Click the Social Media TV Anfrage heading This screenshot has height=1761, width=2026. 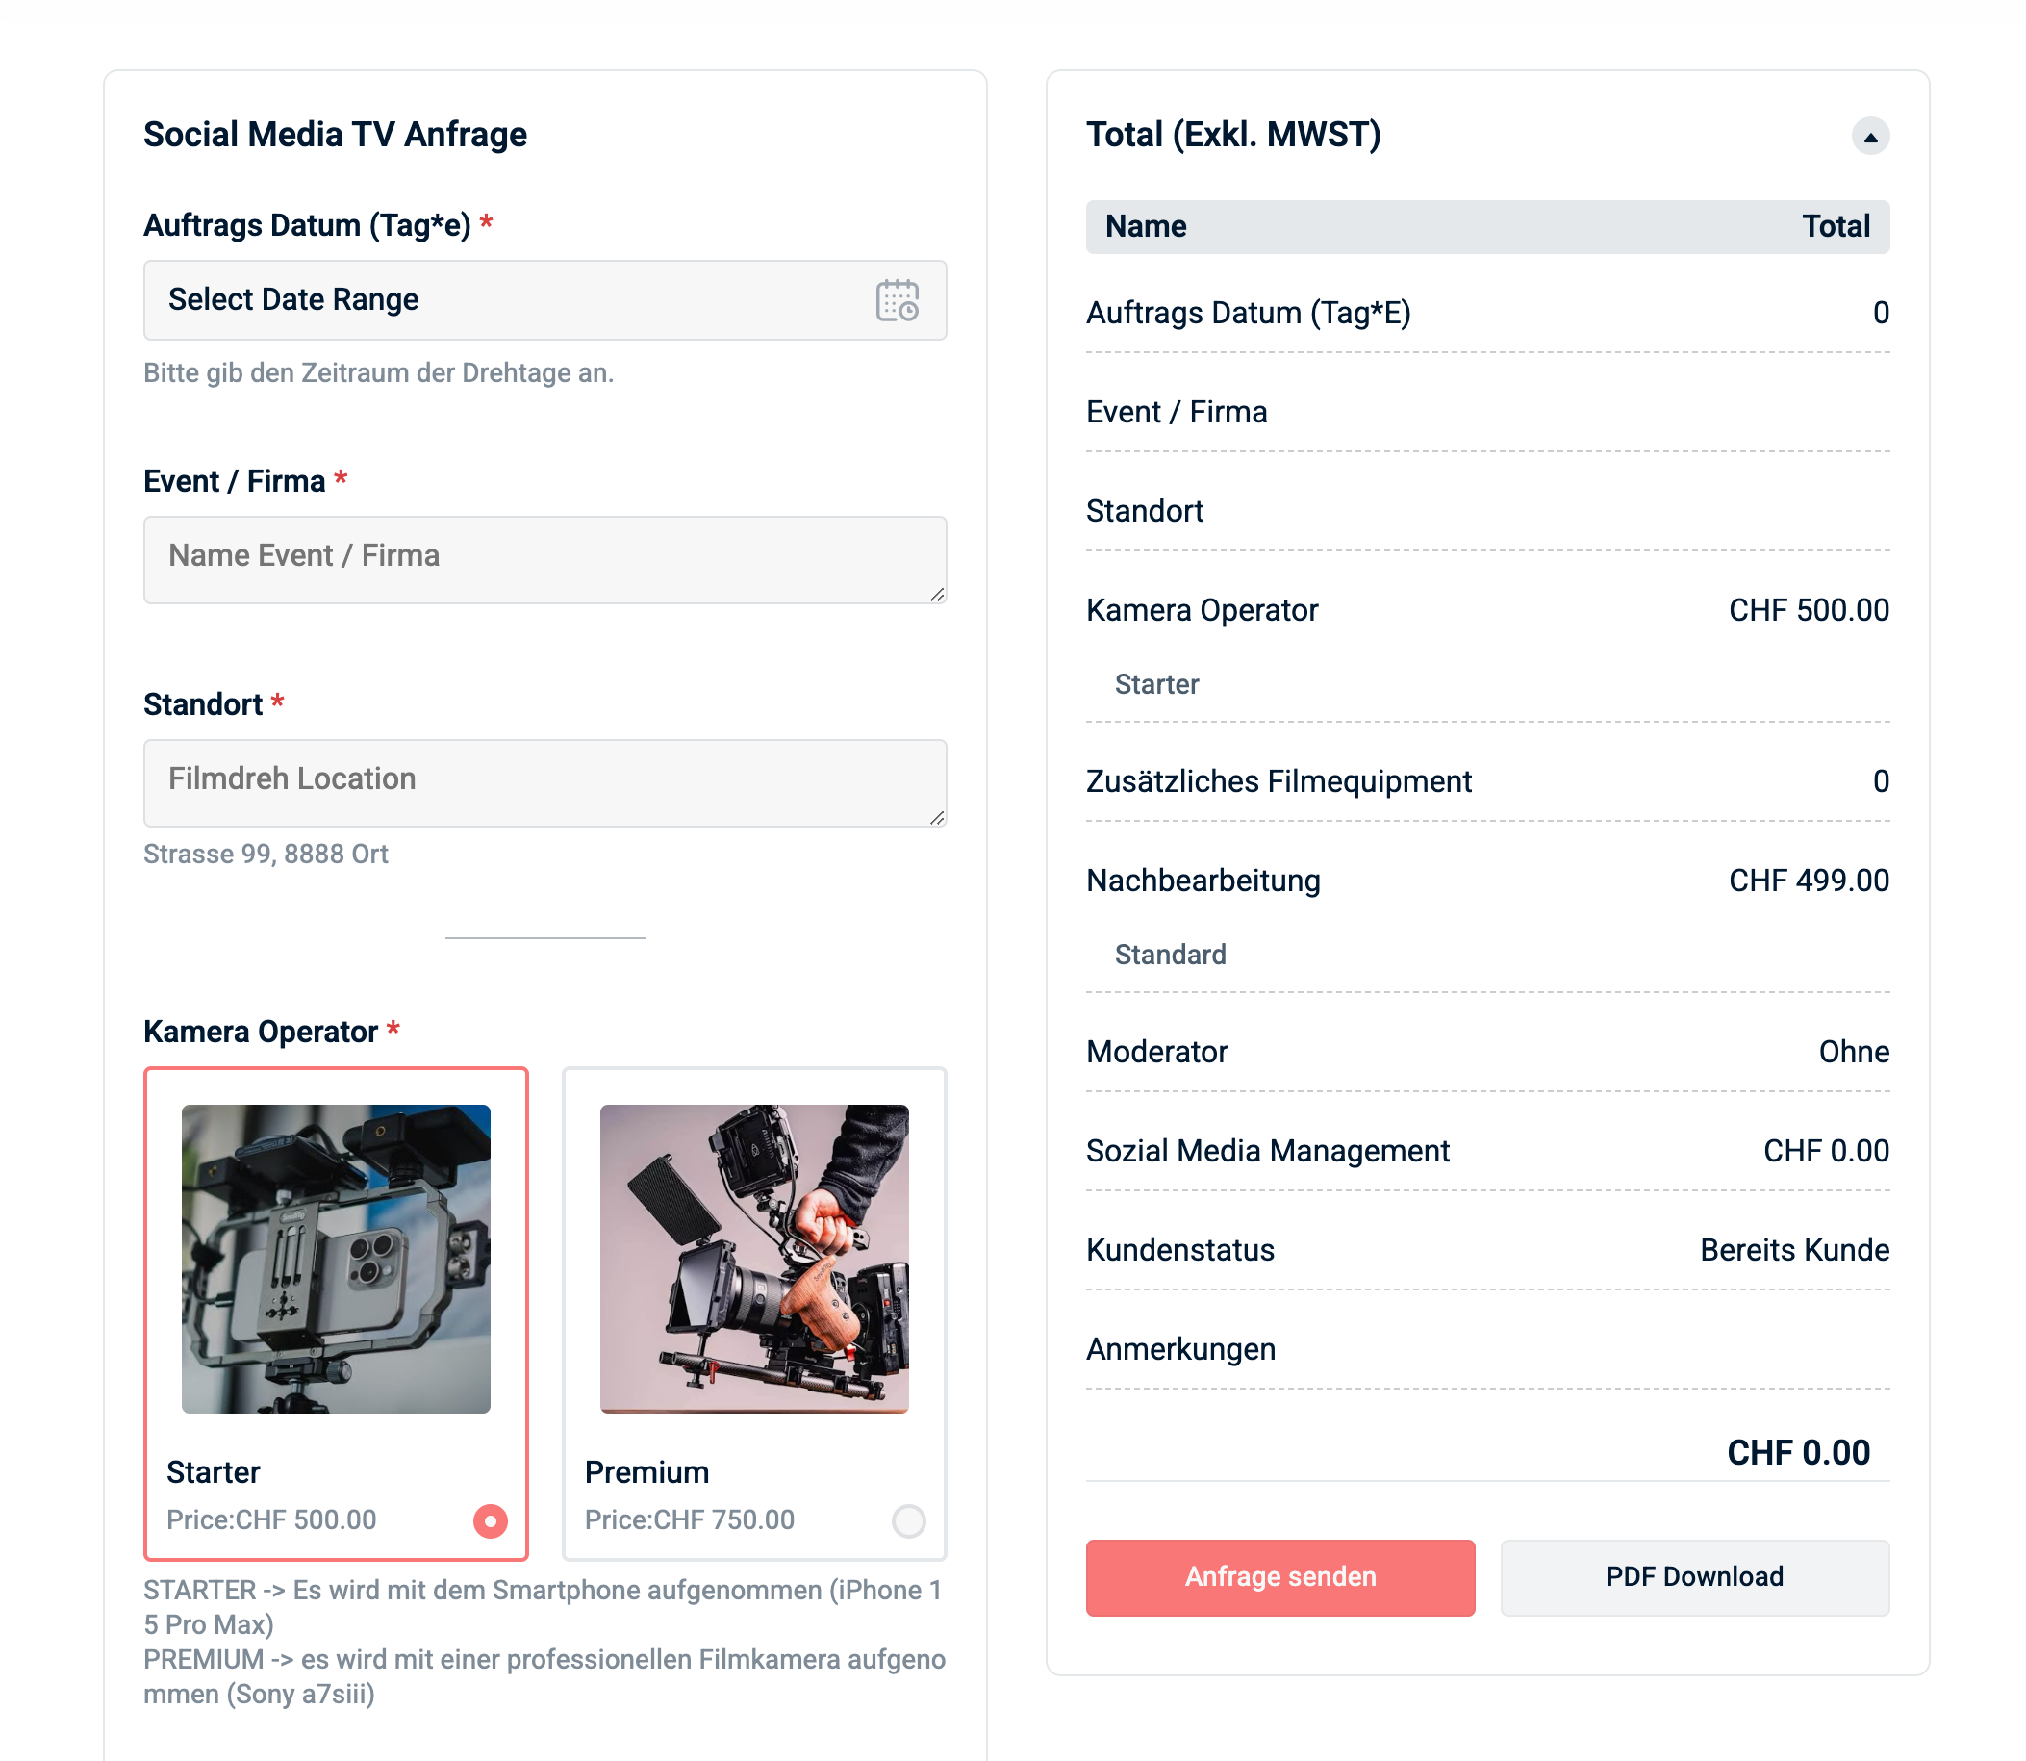[x=335, y=135]
